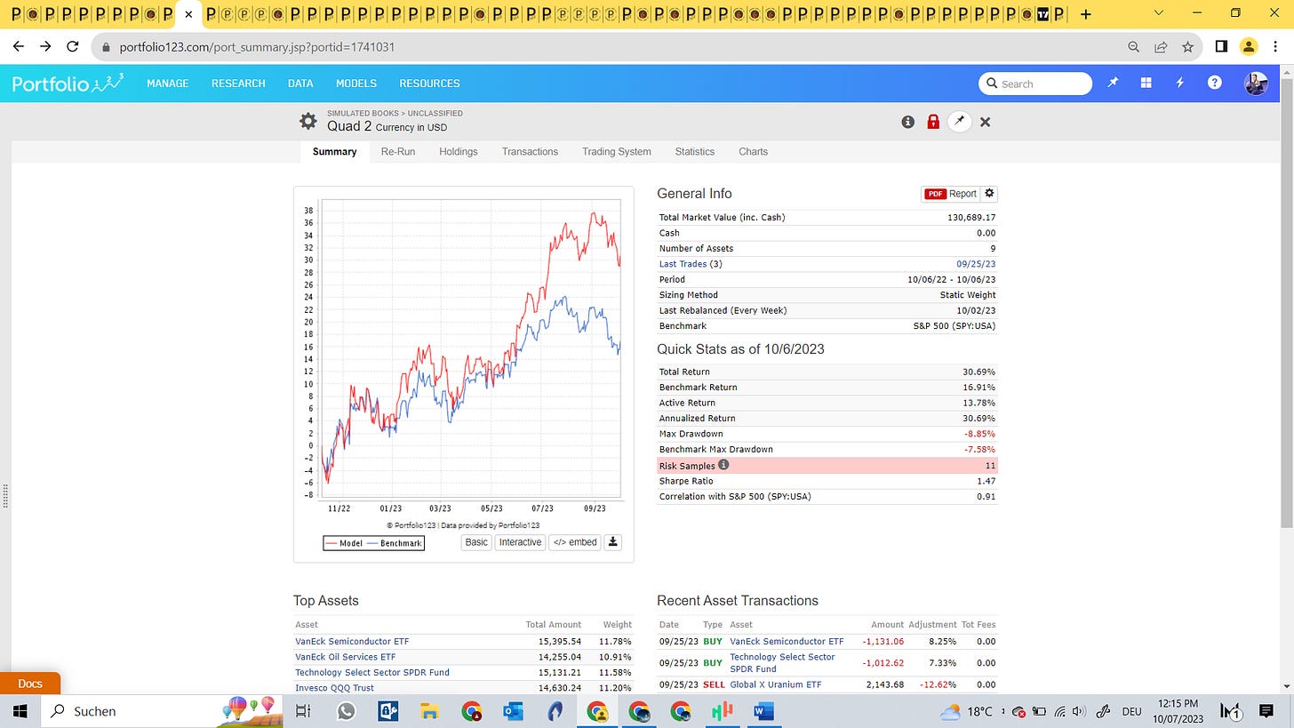Download the chart using the download icon

612,542
